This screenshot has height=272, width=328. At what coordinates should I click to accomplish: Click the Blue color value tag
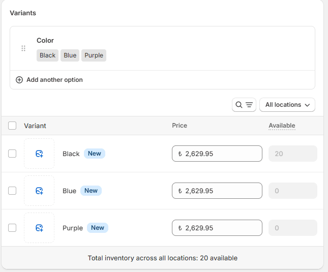coord(70,55)
